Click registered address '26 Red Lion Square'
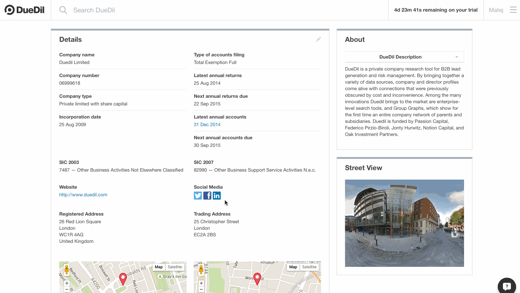 click(80, 222)
